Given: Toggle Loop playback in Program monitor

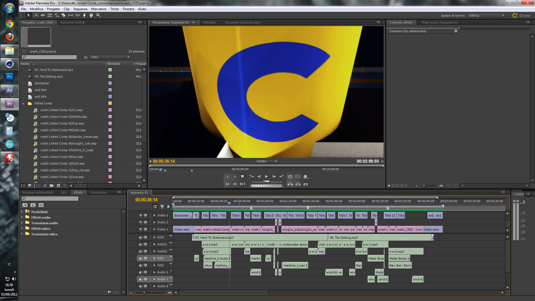Looking at the screenshot, I should coord(290,176).
